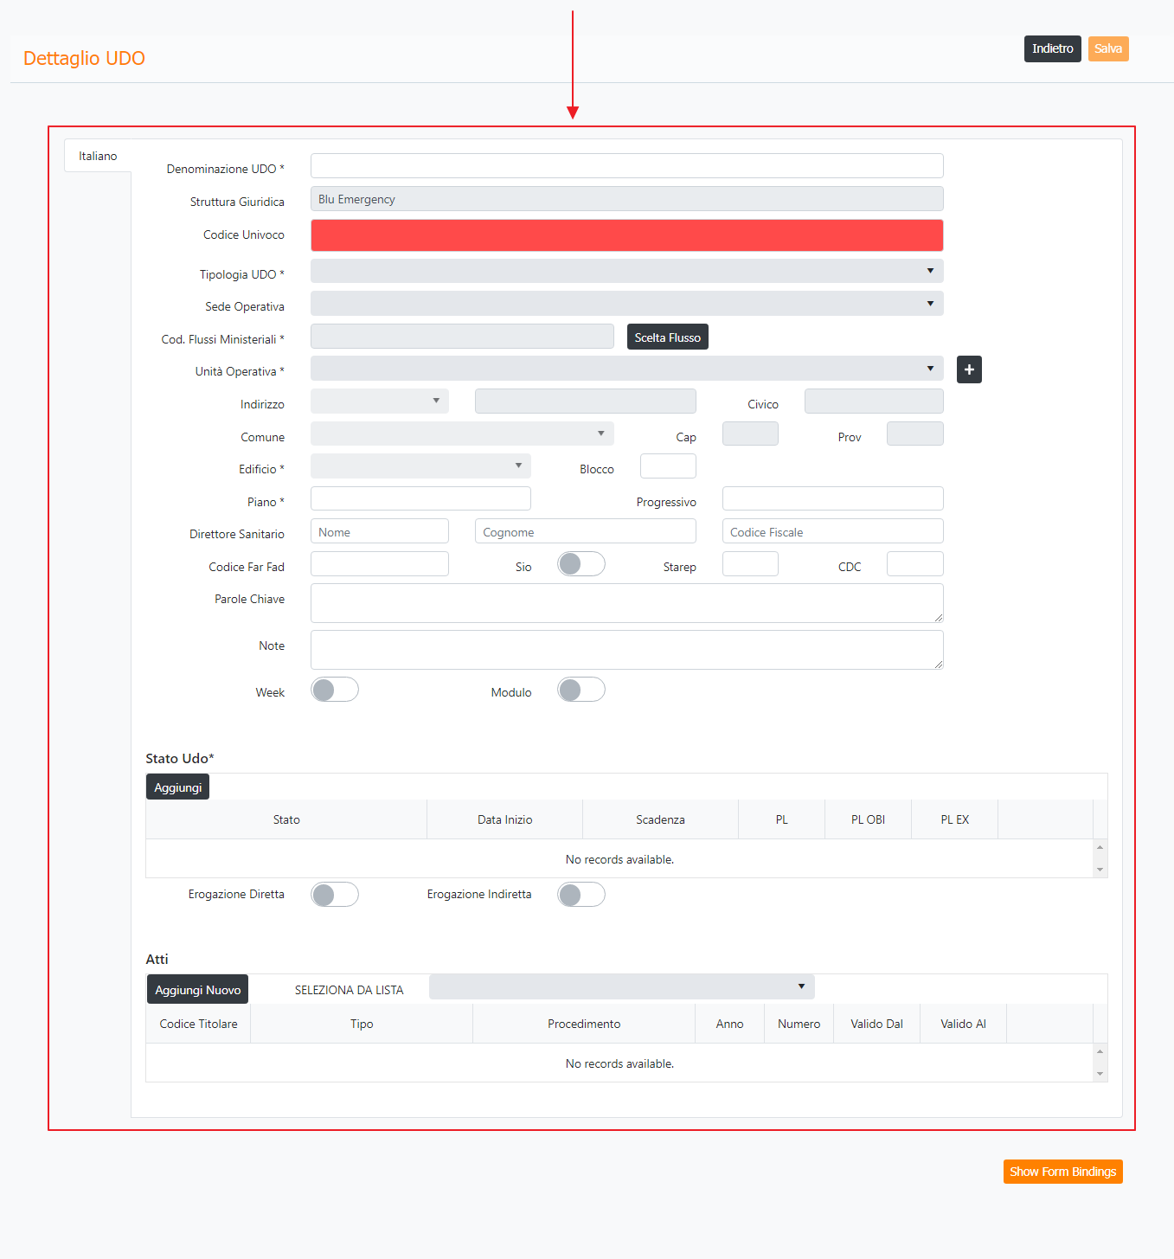Toggle the Sio switch
The width and height of the screenshot is (1174, 1259).
coord(581,564)
